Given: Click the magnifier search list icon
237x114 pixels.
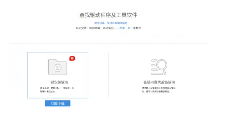Looking at the screenshot, I should [159, 67].
